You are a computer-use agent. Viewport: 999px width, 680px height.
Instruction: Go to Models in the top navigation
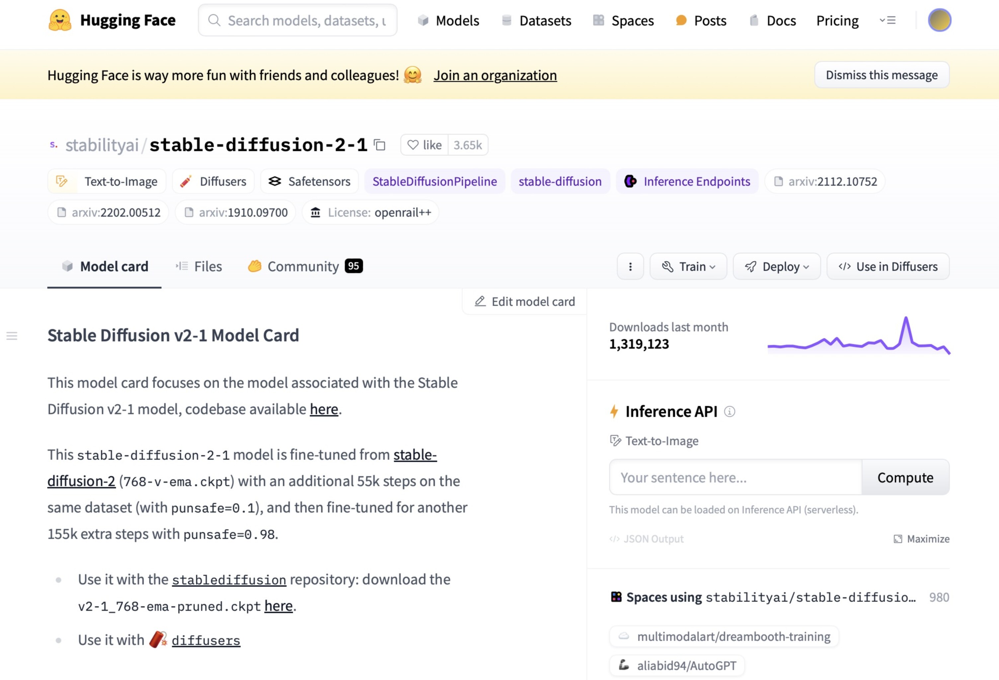coord(448,20)
